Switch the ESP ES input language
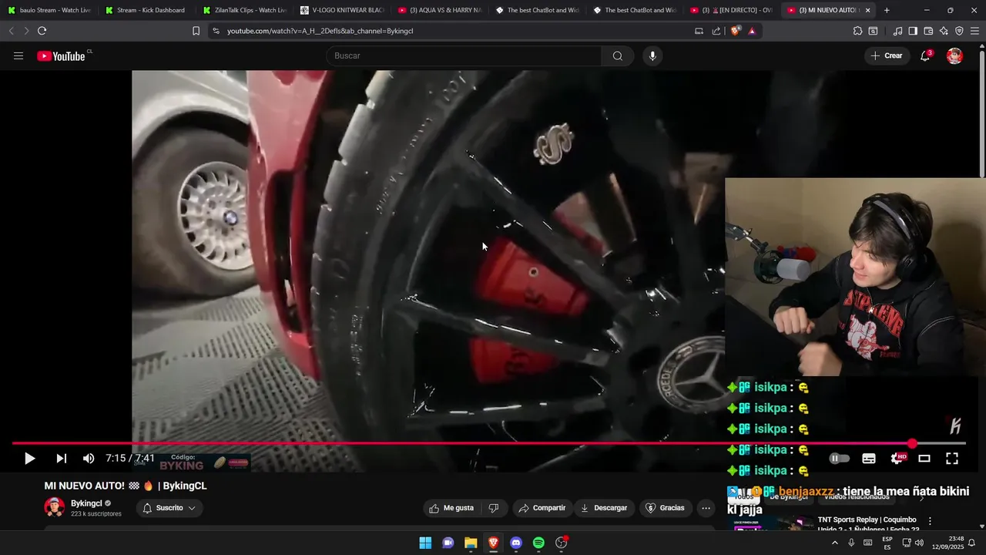 point(887,543)
